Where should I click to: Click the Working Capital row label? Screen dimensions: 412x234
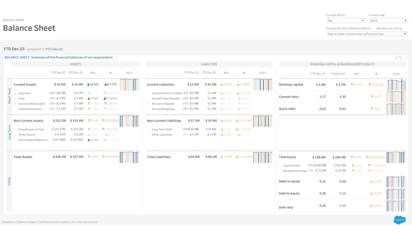click(x=291, y=84)
